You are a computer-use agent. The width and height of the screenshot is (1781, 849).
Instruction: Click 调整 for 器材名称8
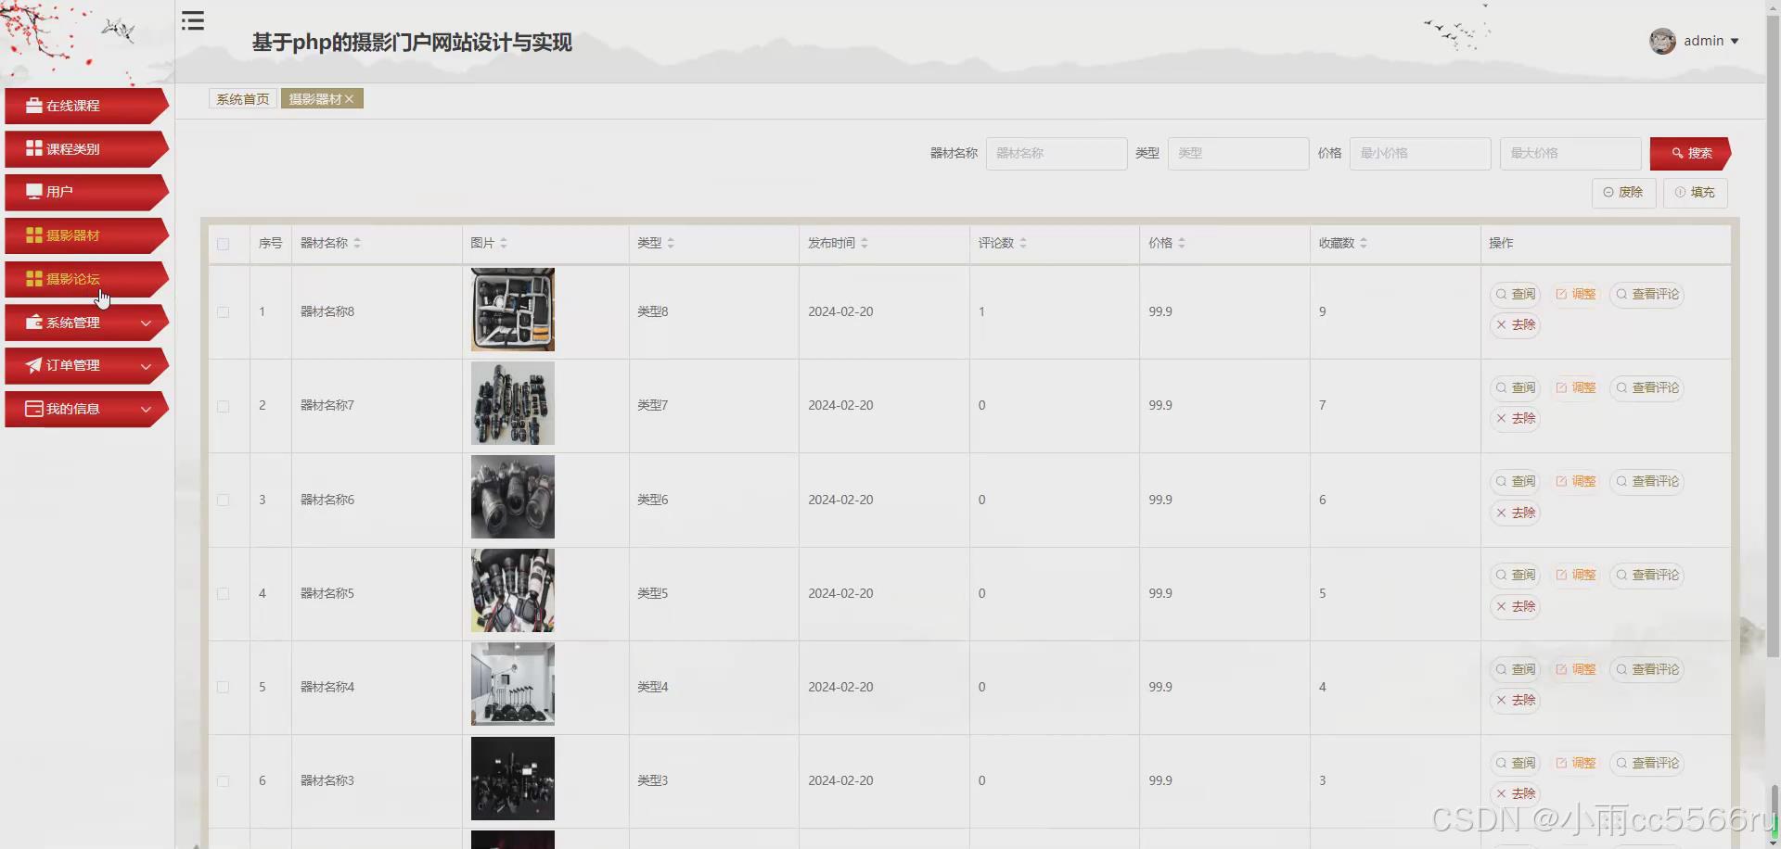pyautogui.click(x=1576, y=295)
